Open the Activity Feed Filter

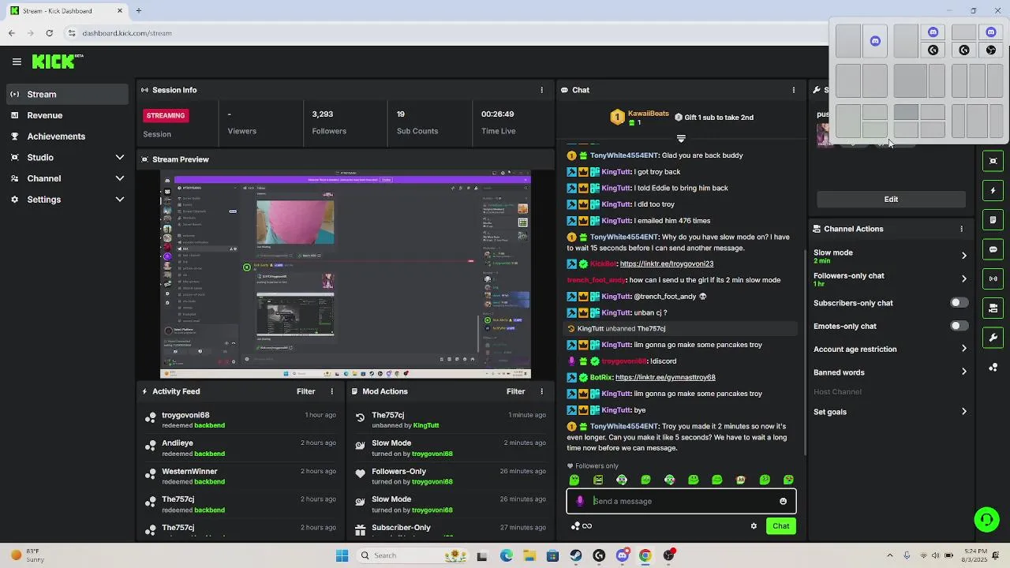coord(305,391)
